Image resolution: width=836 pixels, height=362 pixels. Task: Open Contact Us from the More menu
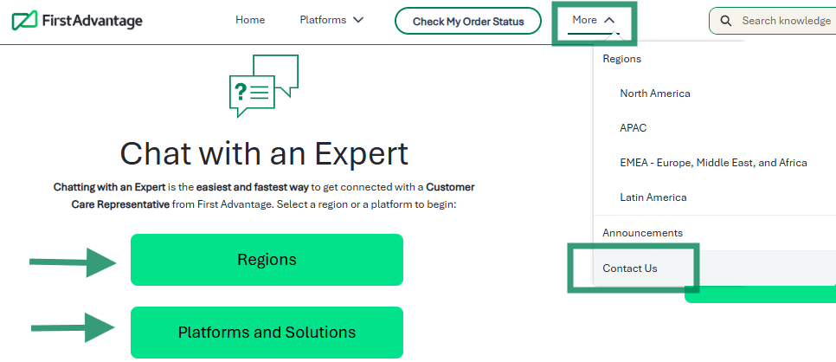coord(630,268)
